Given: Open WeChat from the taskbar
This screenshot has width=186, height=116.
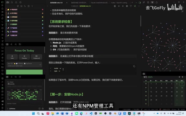Looking at the screenshot, I should point(77,113).
